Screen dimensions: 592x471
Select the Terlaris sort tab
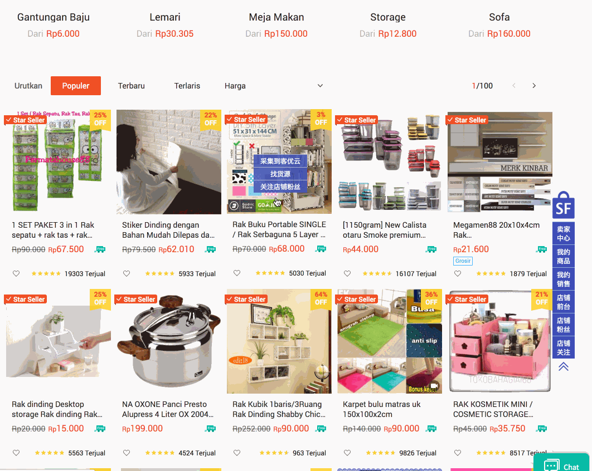(187, 86)
